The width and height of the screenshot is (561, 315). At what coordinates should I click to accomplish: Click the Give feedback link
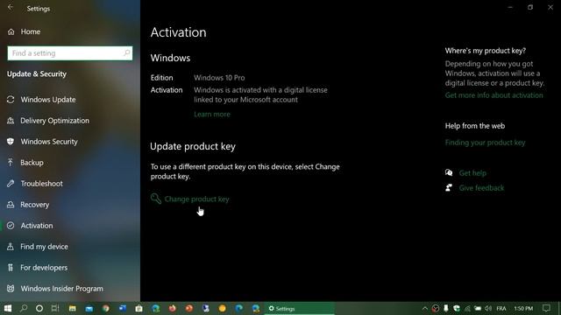click(x=481, y=188)
